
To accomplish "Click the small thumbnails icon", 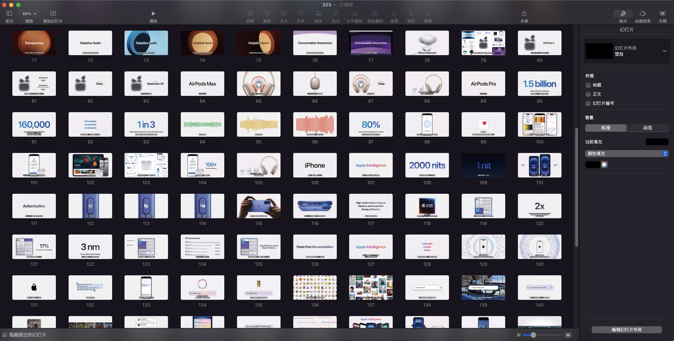I will pyautogui.click(x=519, y=335).
